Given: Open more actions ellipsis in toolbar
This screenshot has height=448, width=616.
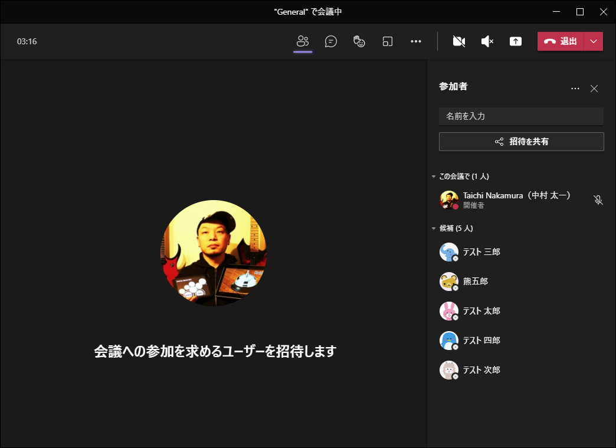Looking at the screenshot, I should (x=416, y=41).
